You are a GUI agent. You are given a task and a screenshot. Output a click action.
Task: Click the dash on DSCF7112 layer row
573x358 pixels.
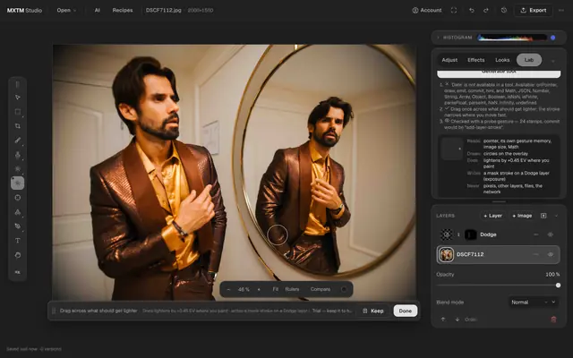click(535, 254)
